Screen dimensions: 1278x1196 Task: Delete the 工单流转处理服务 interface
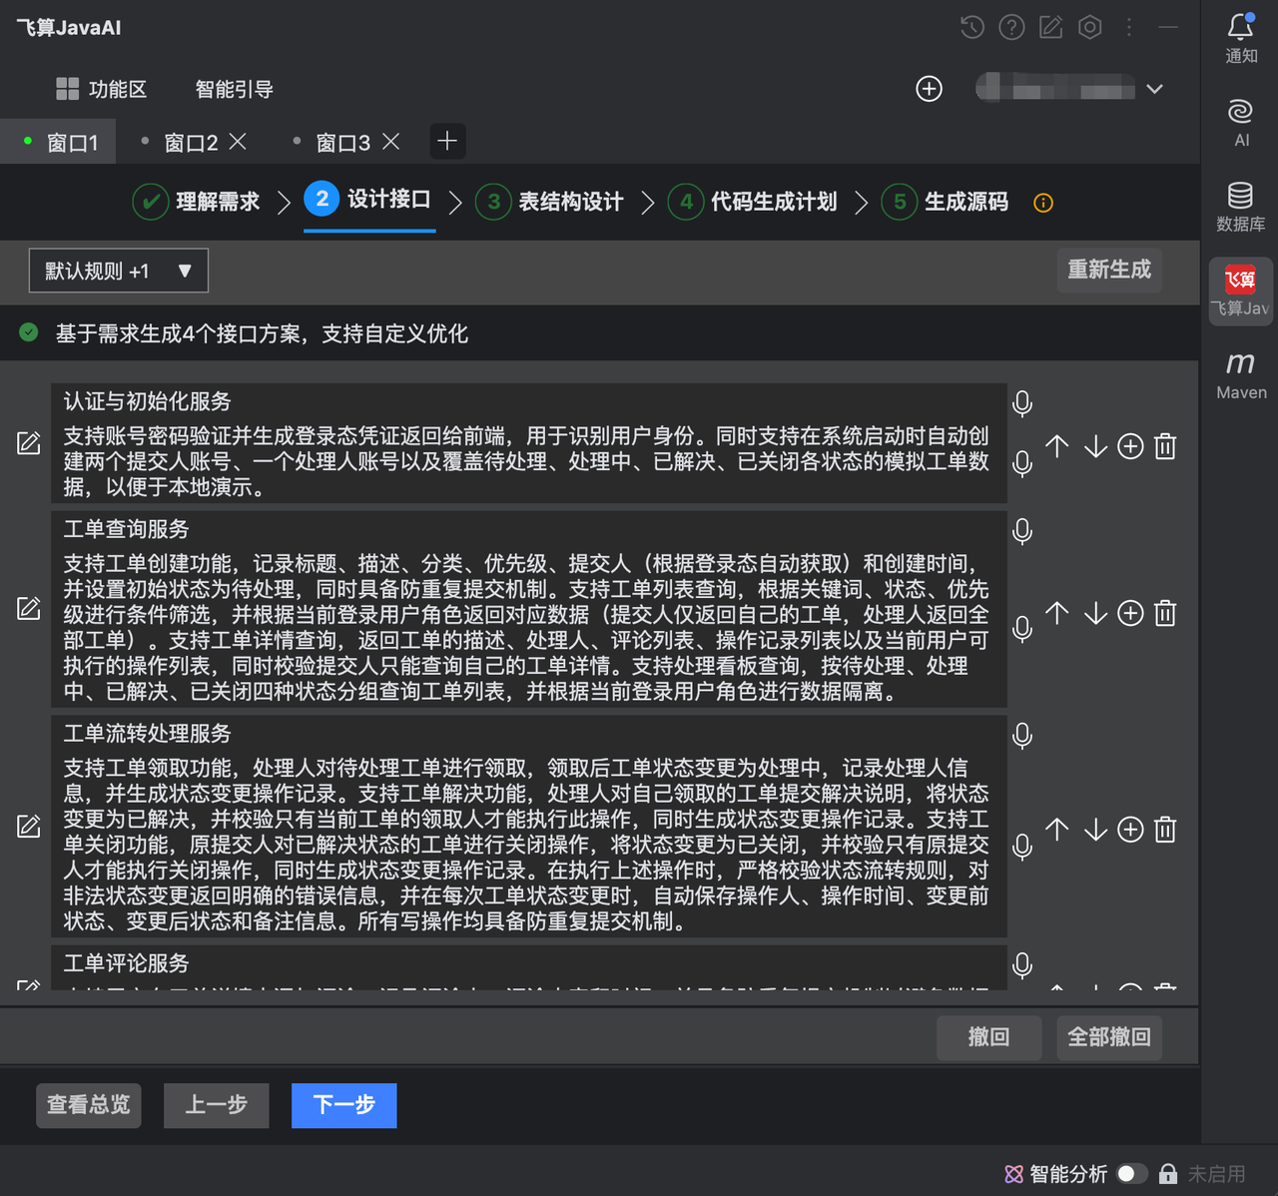tap(1165, 830)
